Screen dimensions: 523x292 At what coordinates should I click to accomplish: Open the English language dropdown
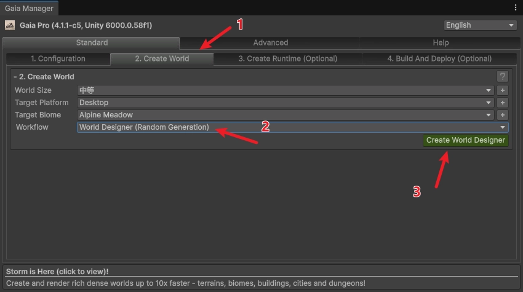click(x=480, y=25)
